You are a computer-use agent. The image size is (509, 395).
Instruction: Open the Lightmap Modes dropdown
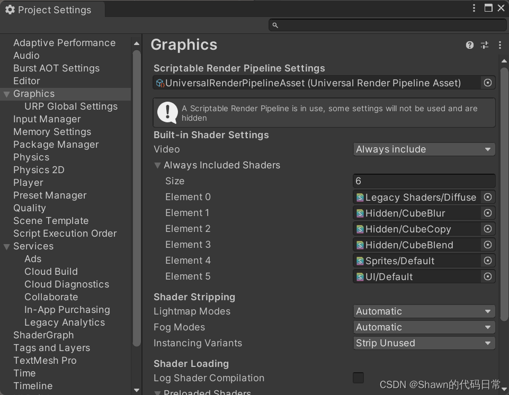point(424,311)
